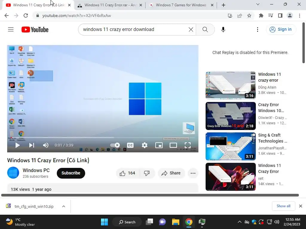Open the Windows PC channel name
The width and height of the screenshot is (306, 229).
point(36,170)
